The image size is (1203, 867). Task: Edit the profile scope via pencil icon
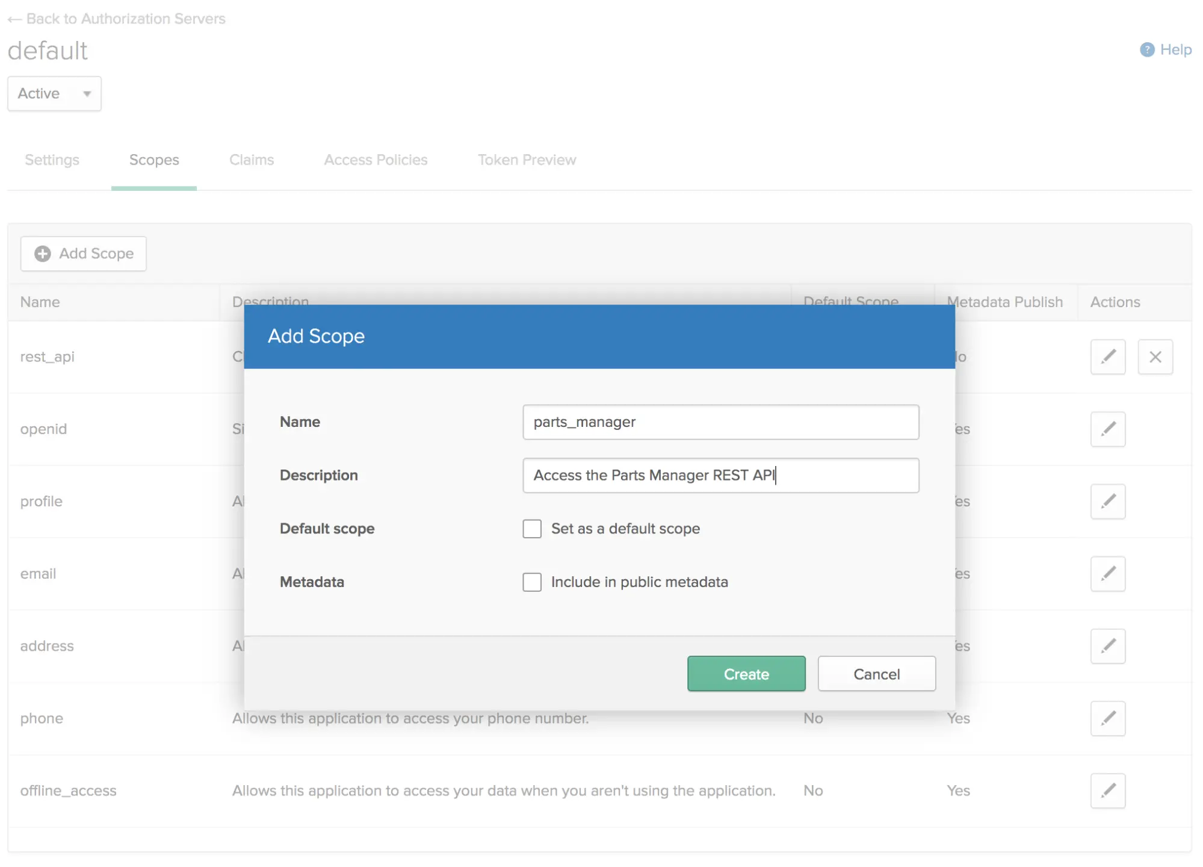[1107, 502]
